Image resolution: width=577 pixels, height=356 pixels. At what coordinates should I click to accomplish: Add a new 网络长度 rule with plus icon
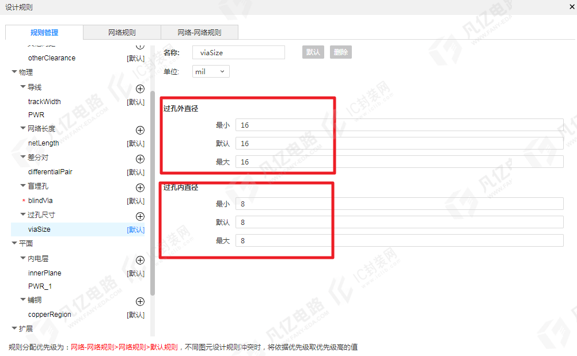[140, 130]
